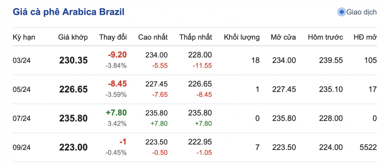Click the Hôm trước column header
The width and height of the screenshot is (385, 166).
click(325, 37)
